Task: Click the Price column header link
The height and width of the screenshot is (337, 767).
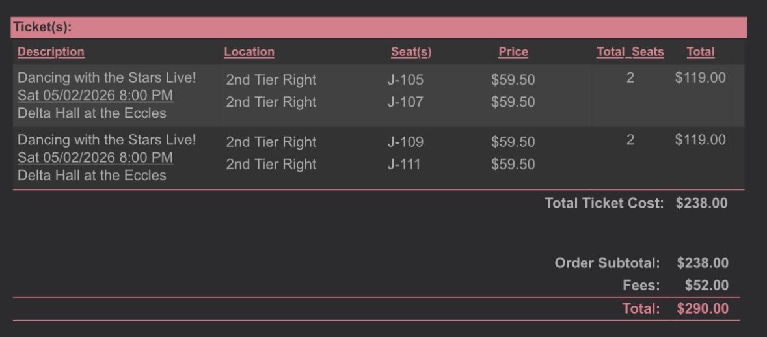Action: [x=513, y=52]
